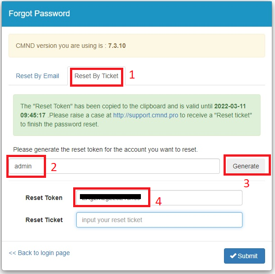Click the Reset Ticket label
This screenshot has height=274, width=275.
pyautogui.click(x=44, y=220)
